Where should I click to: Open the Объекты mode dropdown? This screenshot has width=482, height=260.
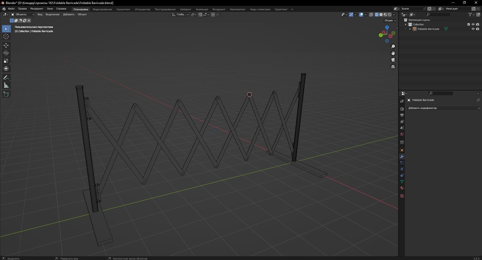point(23,15)
